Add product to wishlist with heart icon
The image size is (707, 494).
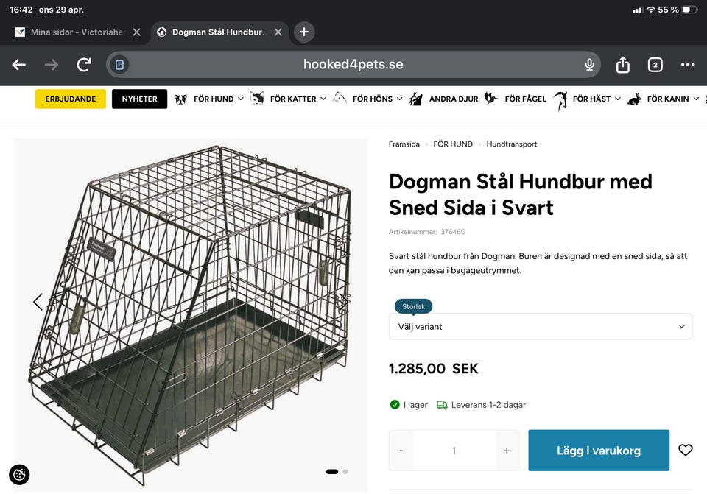tap(686, 450)
